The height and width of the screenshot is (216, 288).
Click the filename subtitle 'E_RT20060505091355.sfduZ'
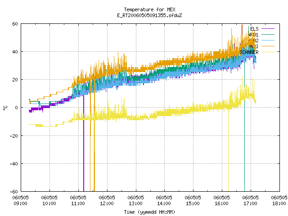point(149,15)
